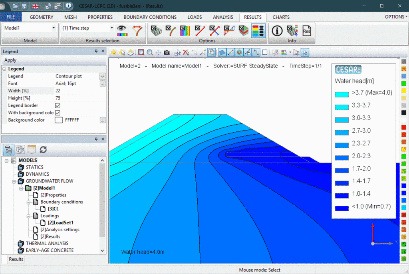Open file from the quick access toolbar
This screenshot has height=274, width=409.
click(15, 6)
